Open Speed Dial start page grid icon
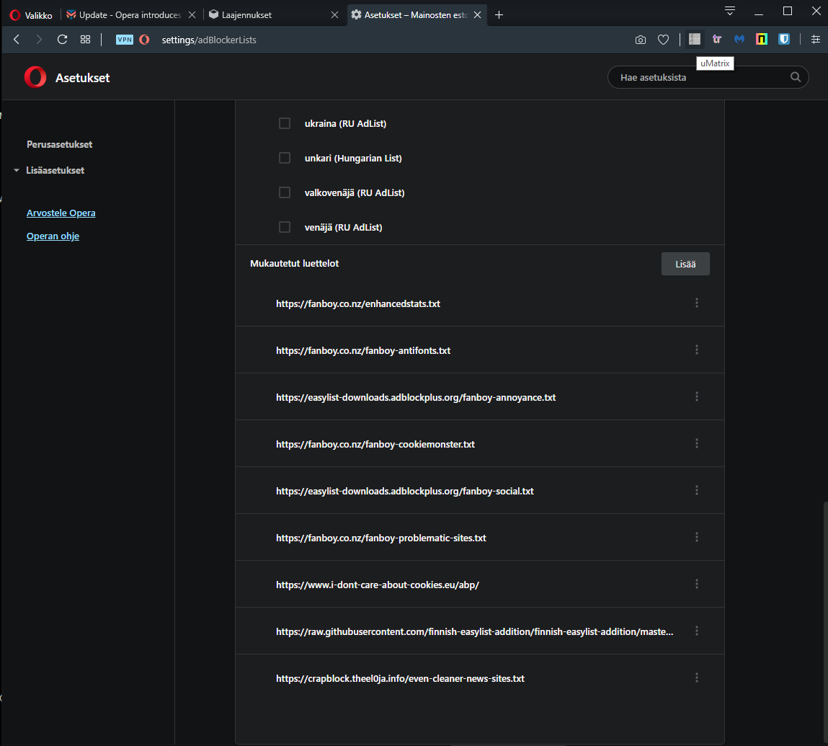The image size is (828, 746). click(85, 40)
